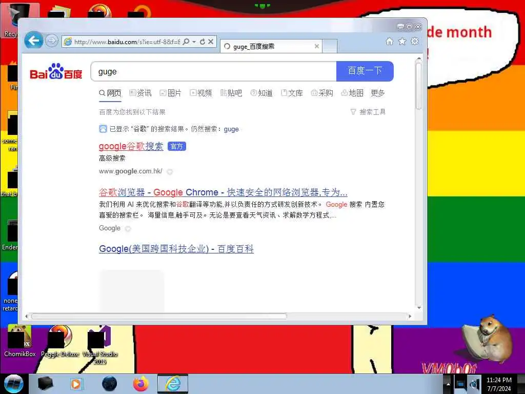Click the volume tray icon
The image size is (525, 394).
tap(474, 384)
